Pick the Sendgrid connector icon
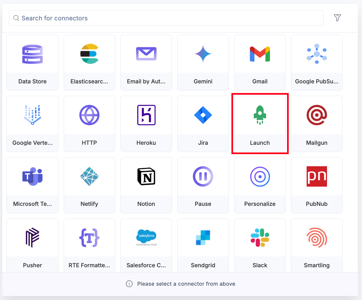Viewport: 362px width, 300px height. 203,238
